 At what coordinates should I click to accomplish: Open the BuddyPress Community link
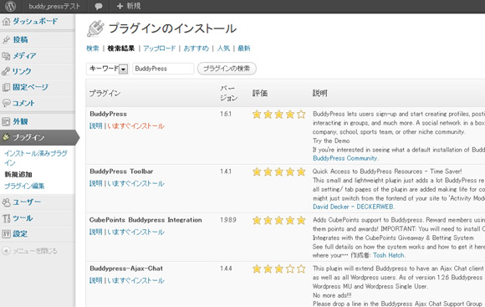coord(345,158)
